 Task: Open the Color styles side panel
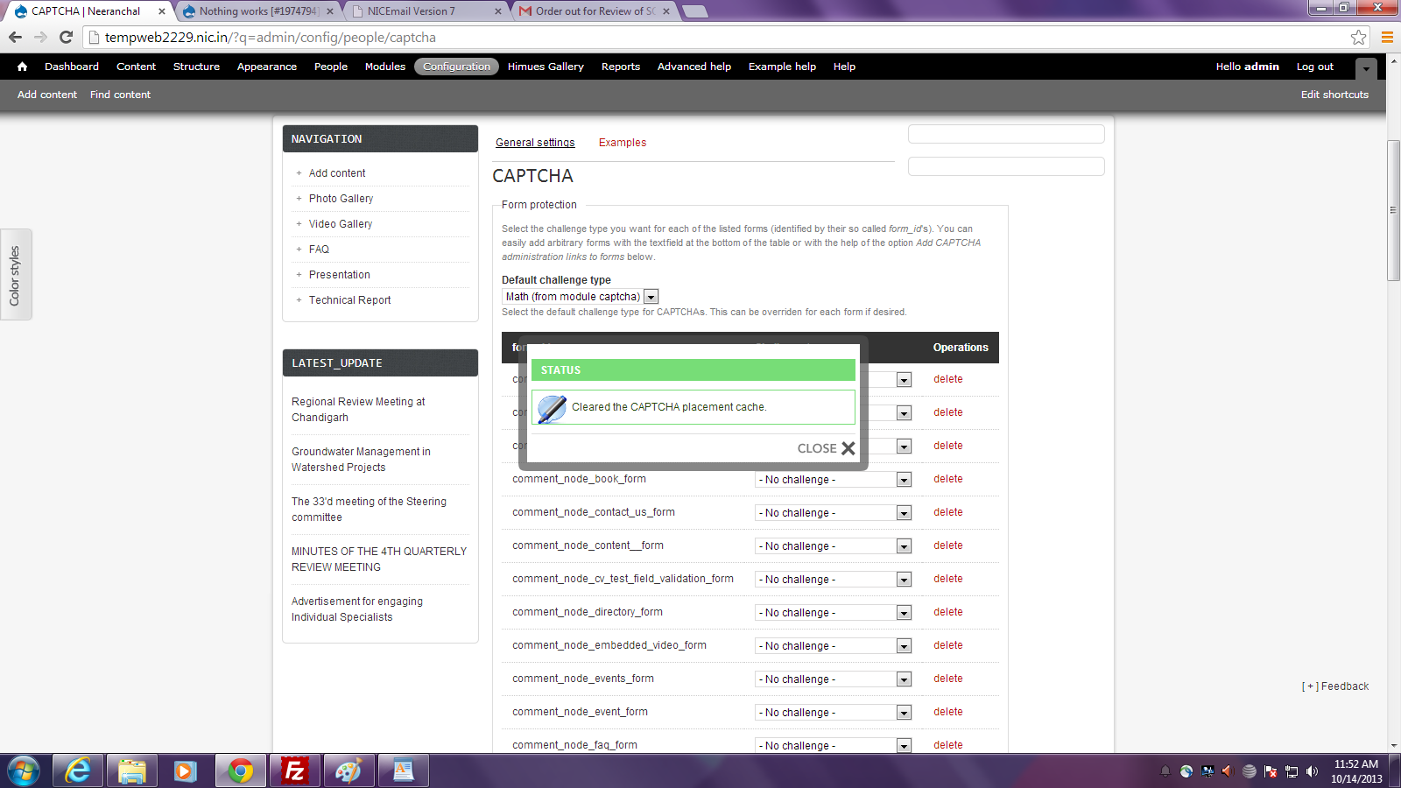15,275
